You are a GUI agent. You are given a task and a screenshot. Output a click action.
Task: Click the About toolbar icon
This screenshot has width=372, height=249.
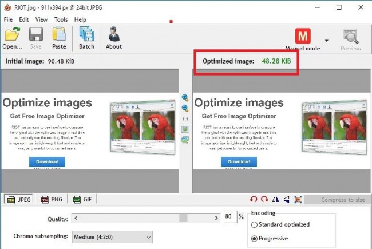coord(114,37)
